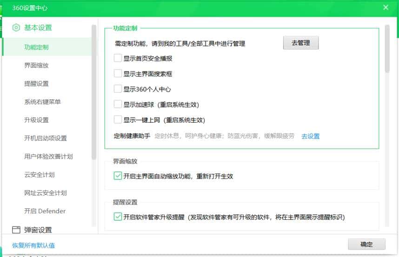Click the 去管理 button
399x257 pixels.
tap(301, 43)
